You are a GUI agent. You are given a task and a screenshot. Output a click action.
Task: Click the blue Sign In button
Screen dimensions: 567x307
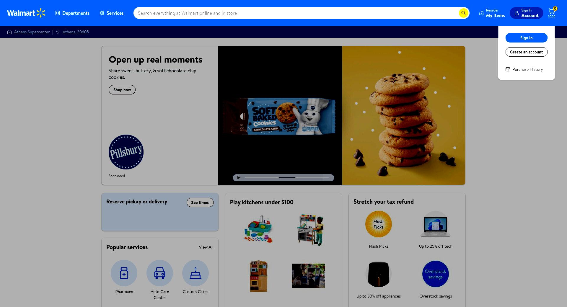click(526, 38)
